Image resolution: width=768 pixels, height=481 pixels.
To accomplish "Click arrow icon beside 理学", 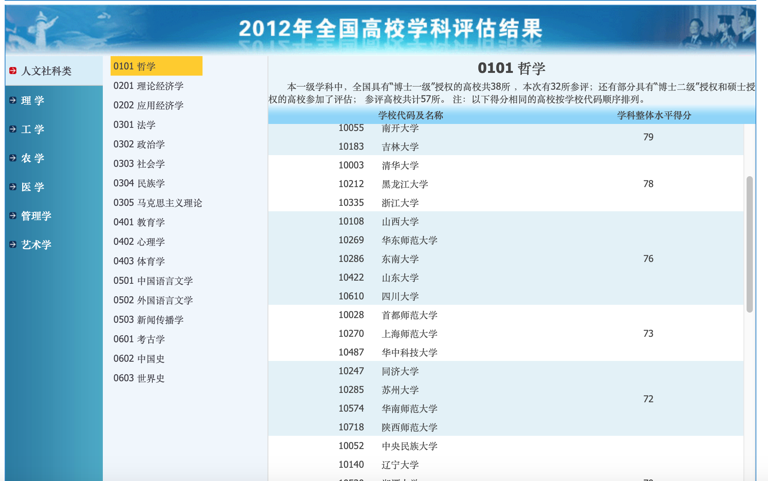I will click(x=13, y=100).
